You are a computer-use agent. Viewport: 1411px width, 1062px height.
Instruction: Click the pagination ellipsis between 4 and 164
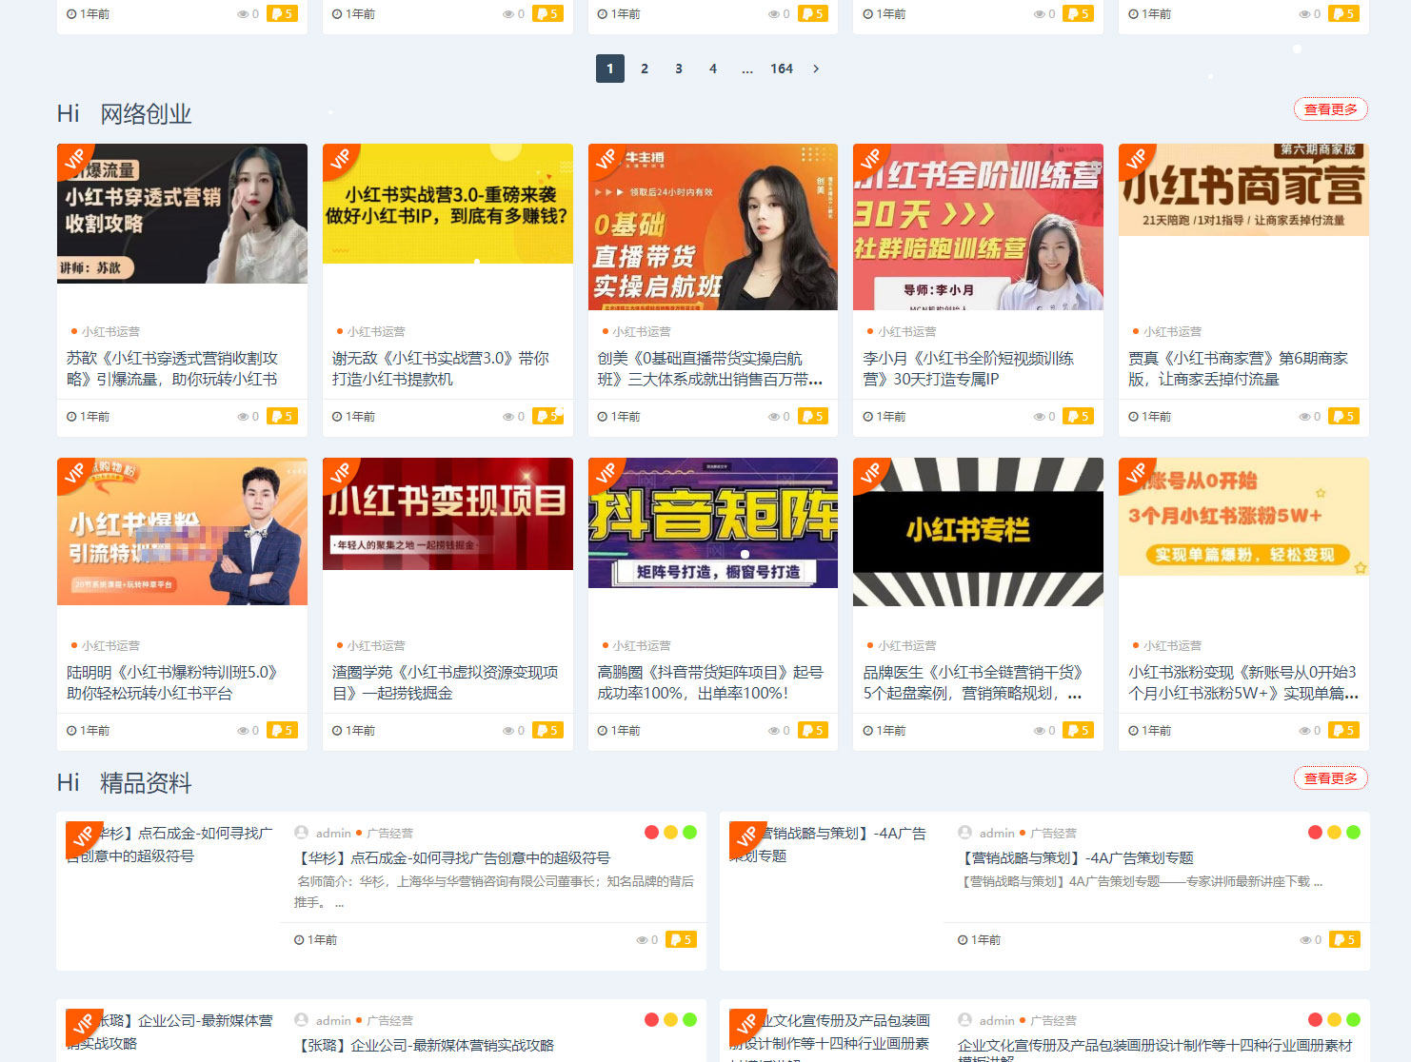746,69
